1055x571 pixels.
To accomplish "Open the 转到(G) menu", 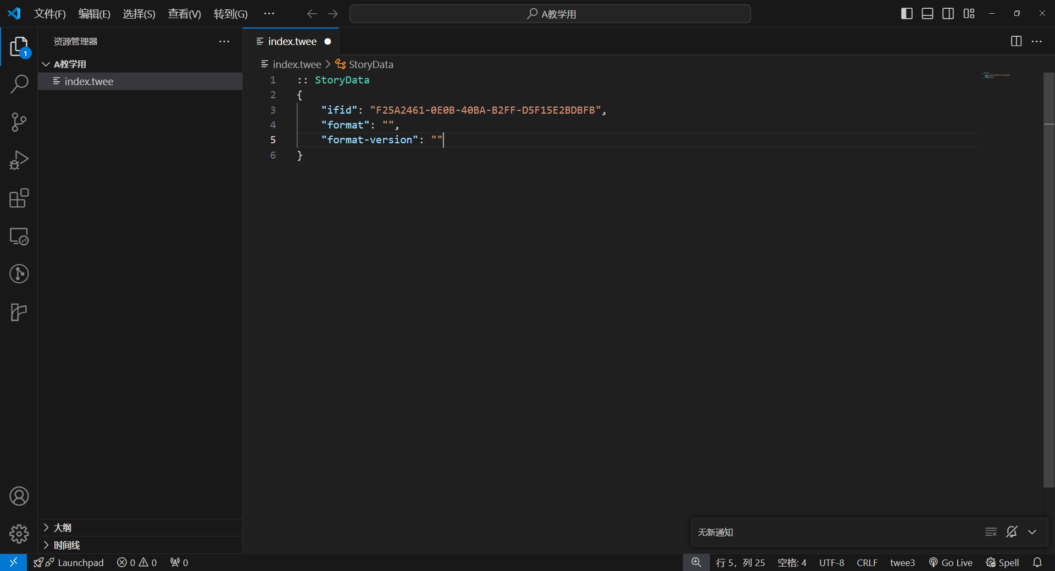I will click(x=231, y=14).
